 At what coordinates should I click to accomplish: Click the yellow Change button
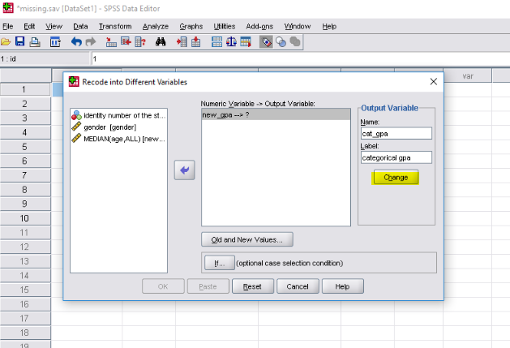click(396, 178)
